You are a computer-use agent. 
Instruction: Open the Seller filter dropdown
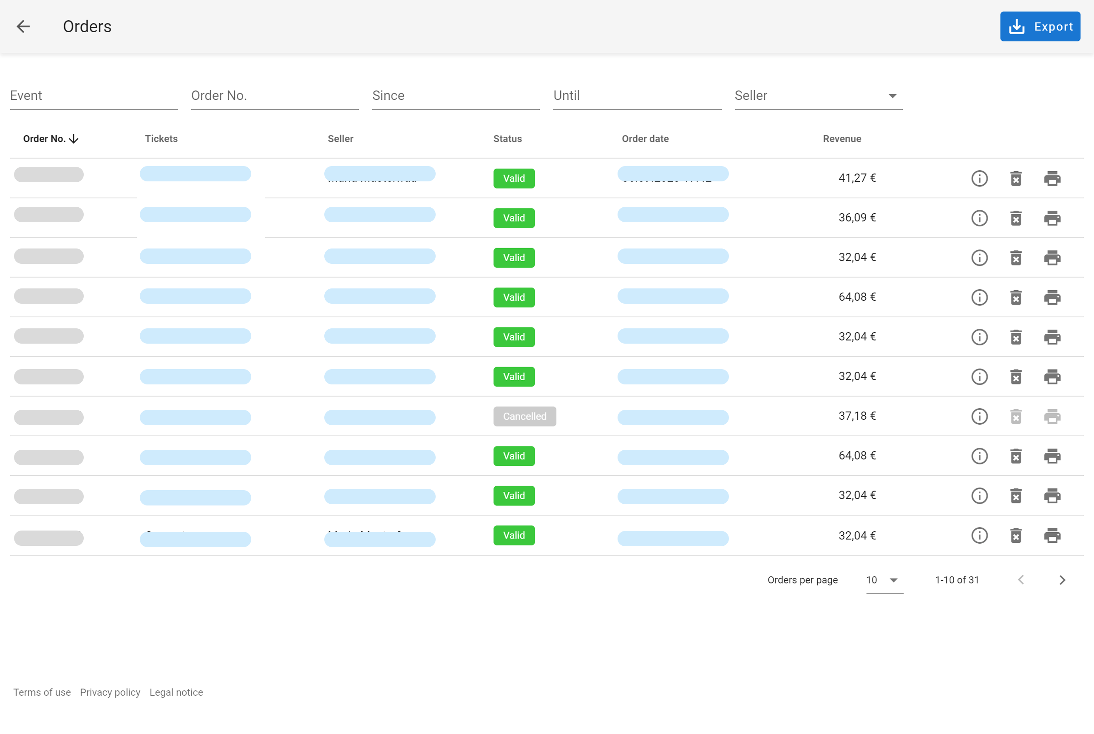coord(893,96)
